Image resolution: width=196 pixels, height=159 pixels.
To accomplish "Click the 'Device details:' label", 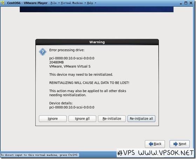I will [61, 103].
